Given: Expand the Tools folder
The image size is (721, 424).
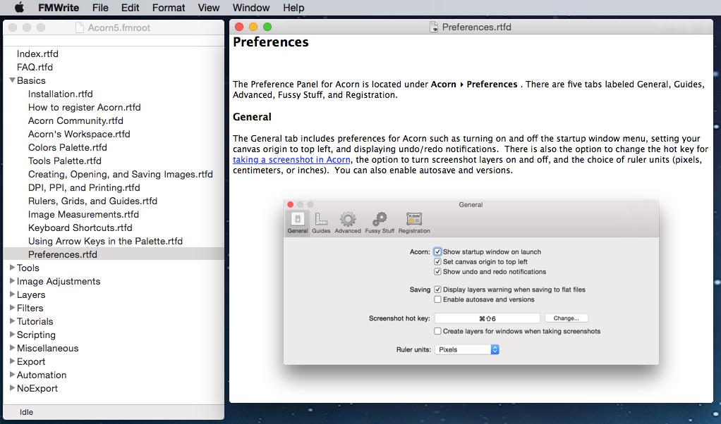Looking at the screenshot, I should [13, 268].
